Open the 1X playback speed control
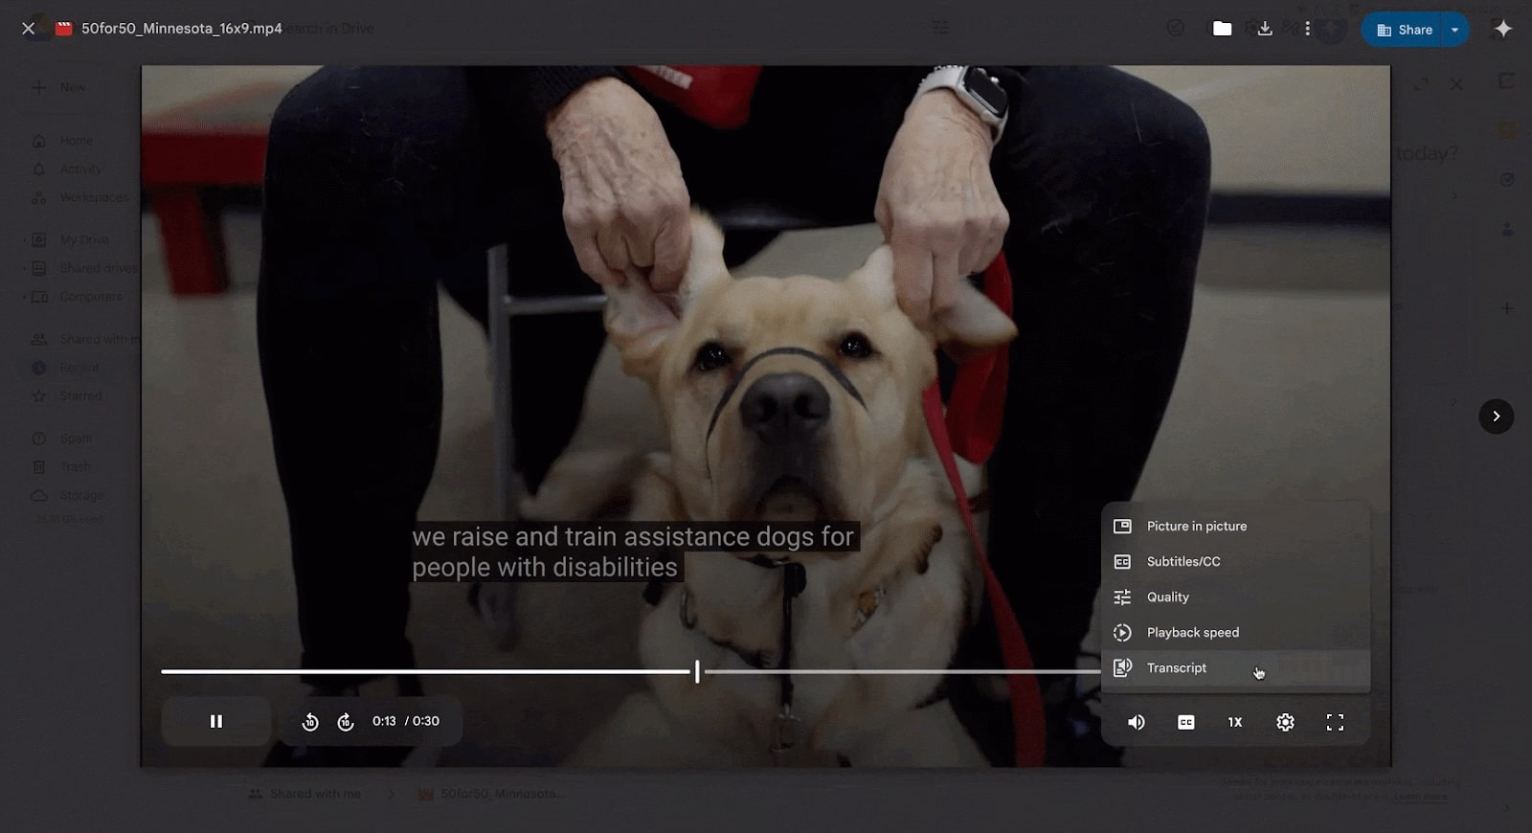The width and height of the screenshot is (1532, 833). tap(1235, 722)
